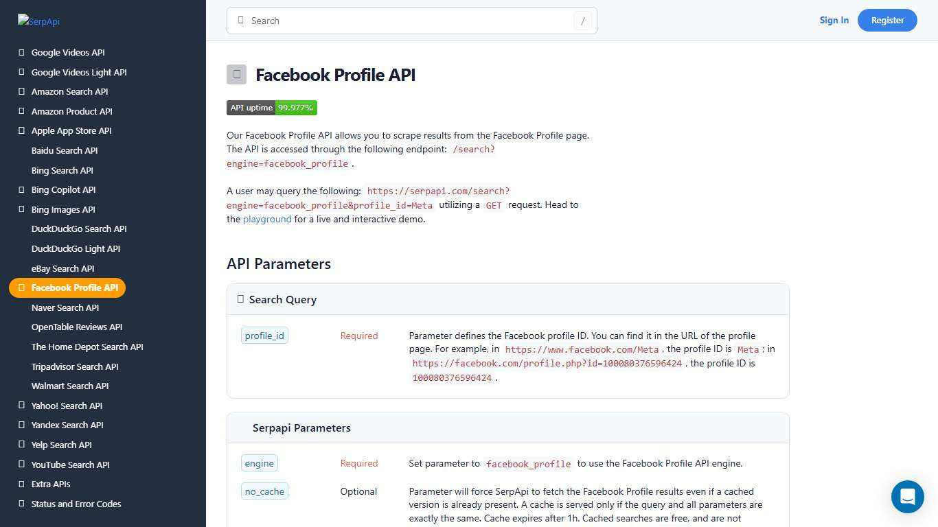Click the Facebook icon beside the page heading
938x527 pixels.
tap(236, 74)
